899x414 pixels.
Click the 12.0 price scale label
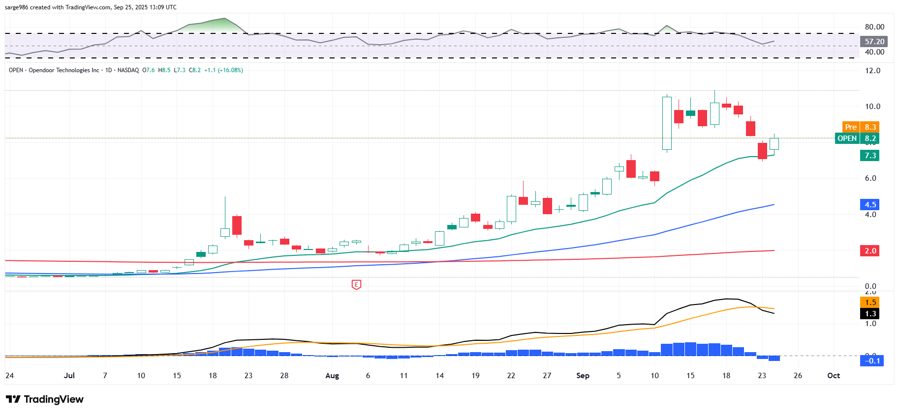[x=872, y=71]
